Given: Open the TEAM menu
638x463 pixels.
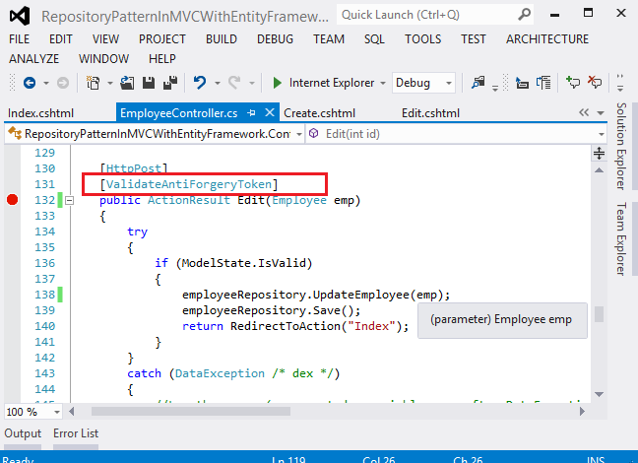Looking at the screenshot, I should coord(329,39).
